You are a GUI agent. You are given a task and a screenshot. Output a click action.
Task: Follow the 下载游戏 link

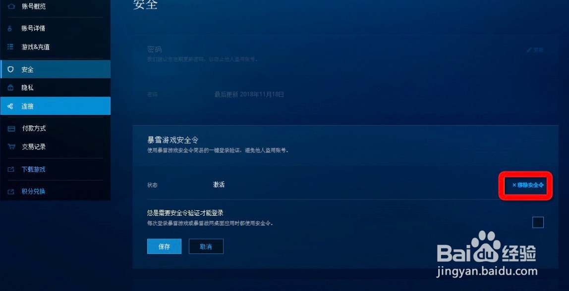click(x=33, y=169)
